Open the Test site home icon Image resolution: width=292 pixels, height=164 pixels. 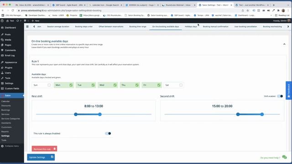point(7,21)
